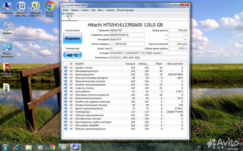Click status circle of Ошибки чтения row
The height and width of the screenshot is (151, 243).
66,68
